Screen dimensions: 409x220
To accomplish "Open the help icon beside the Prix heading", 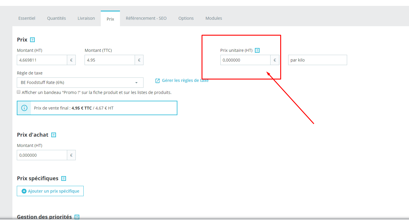I will click(32, 40).
